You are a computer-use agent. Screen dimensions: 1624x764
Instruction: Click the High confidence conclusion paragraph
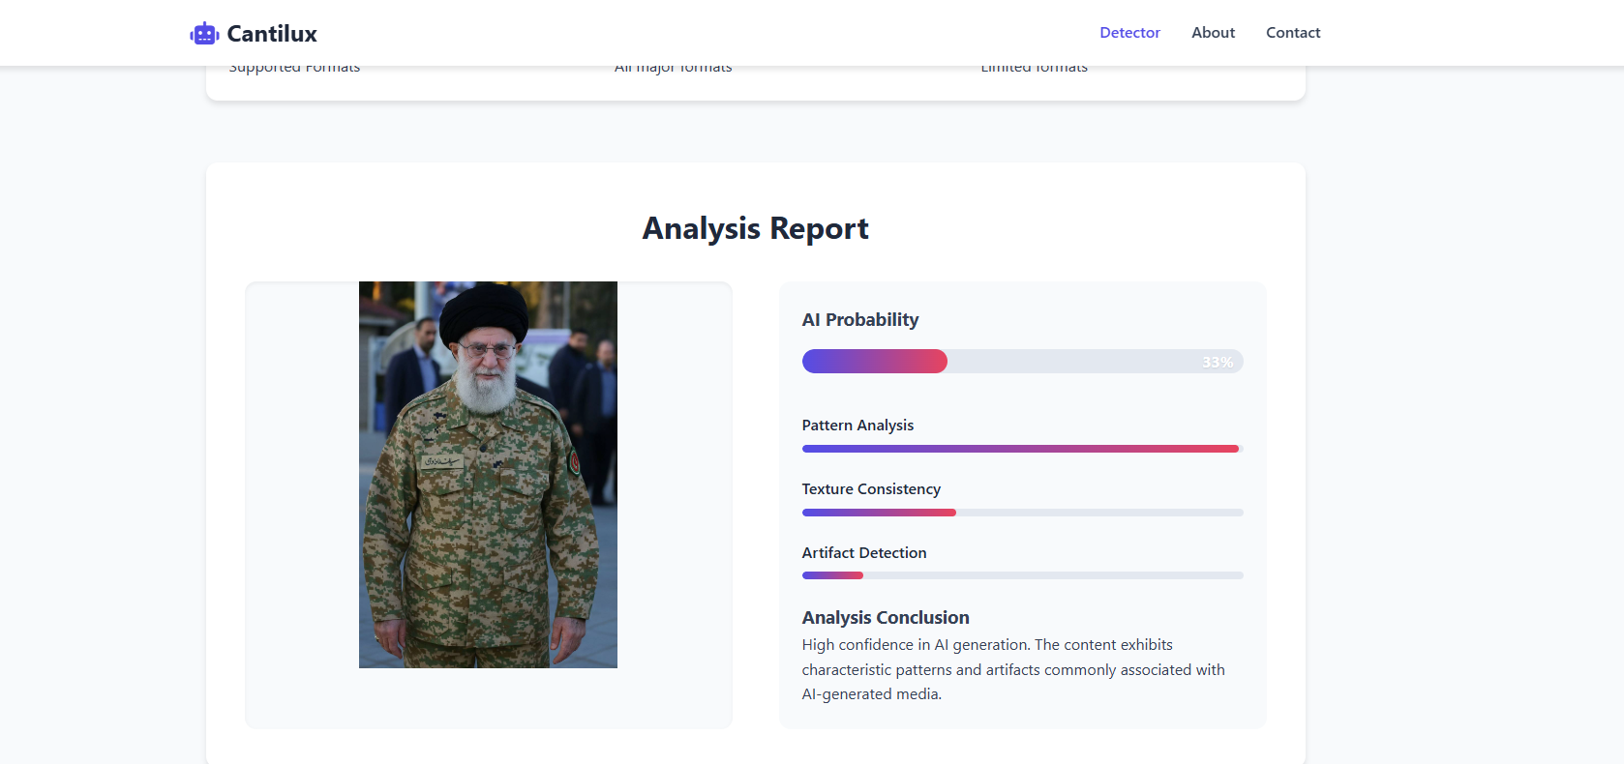pos(1012,669)
